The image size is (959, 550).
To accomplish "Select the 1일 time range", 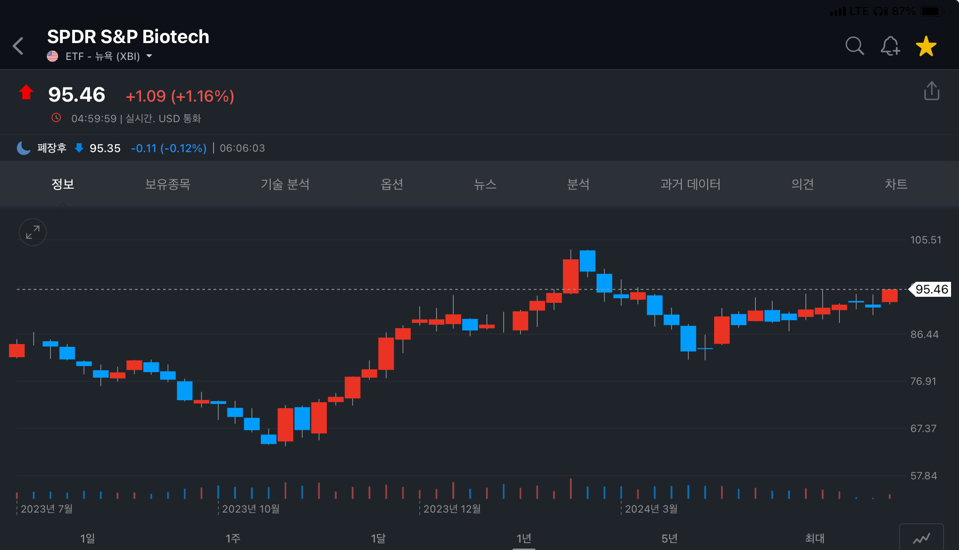I will (x=88, y=538).
